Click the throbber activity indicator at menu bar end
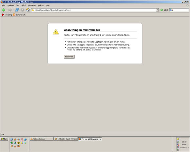Image resolution: width=190 pixels, height=152 pixels. [x=187, y=5]
